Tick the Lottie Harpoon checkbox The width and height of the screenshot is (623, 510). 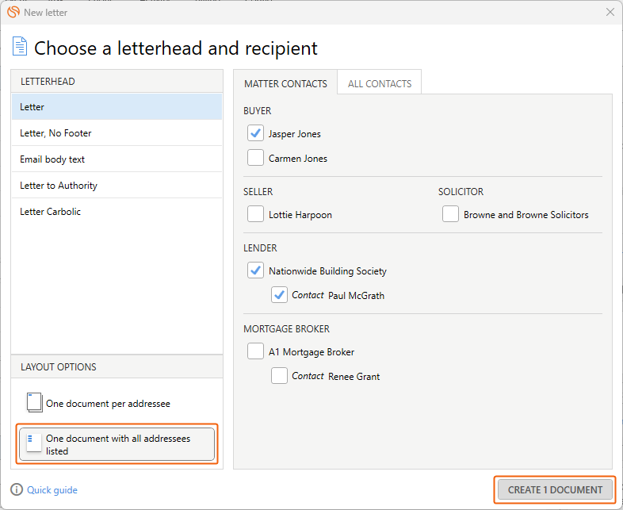(255, 214)
